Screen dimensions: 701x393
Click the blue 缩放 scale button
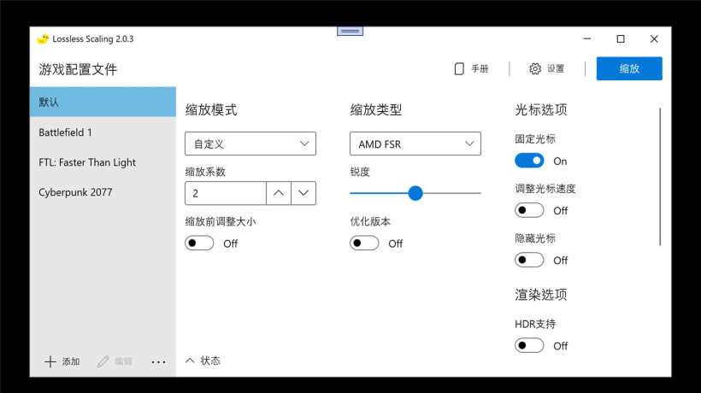[629, 68]
